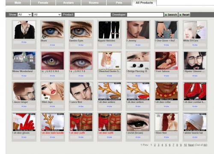Screen dimensions: 214x154
Task: Open the !! Jeremy product thumbnail
Action: pos(138,30)
